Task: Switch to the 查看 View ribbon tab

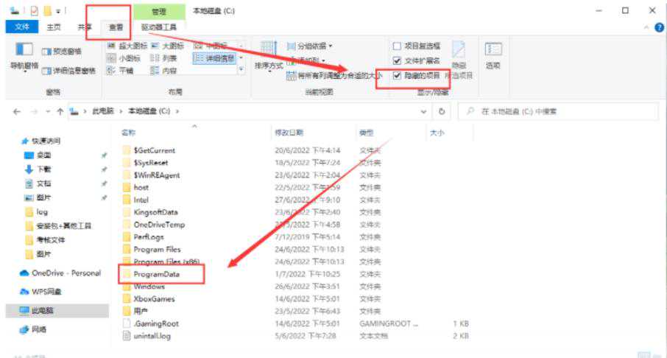Action: click(x=116, y=27)
